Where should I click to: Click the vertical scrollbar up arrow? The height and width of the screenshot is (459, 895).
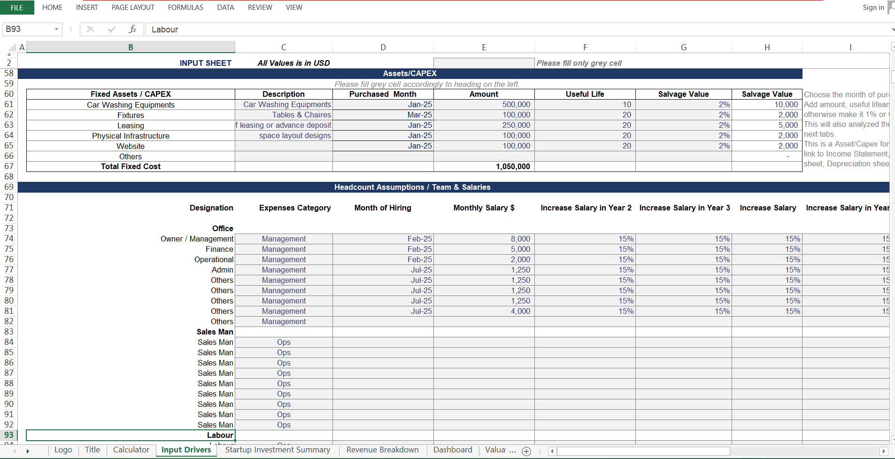click(x=893, y=46)
